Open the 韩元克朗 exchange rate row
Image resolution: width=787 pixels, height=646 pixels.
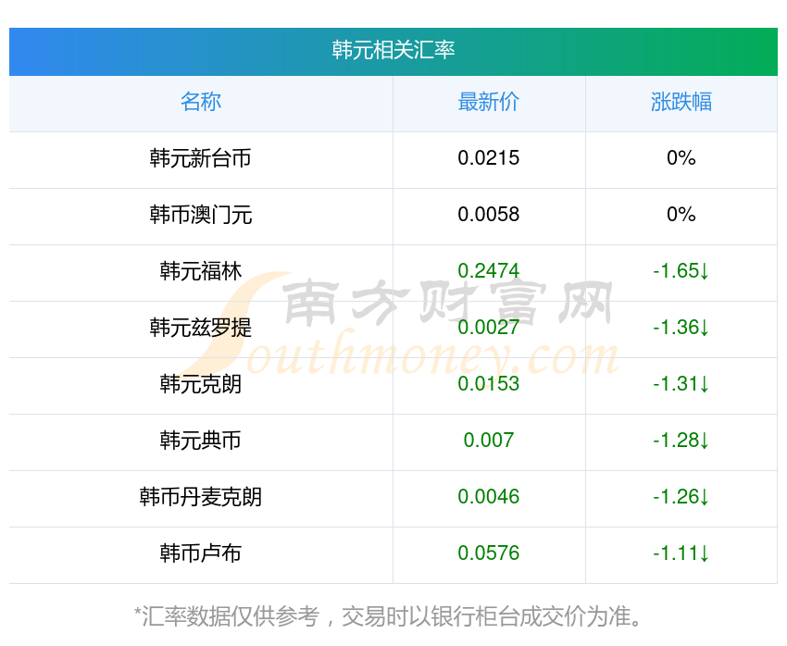[393, 386]
